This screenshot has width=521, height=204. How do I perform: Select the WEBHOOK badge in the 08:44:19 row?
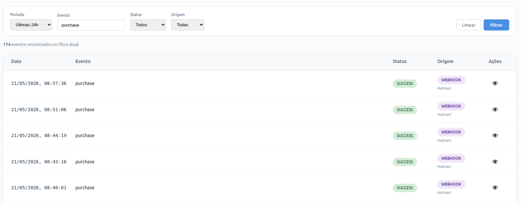pyautogui.click(x=451, y=132)
